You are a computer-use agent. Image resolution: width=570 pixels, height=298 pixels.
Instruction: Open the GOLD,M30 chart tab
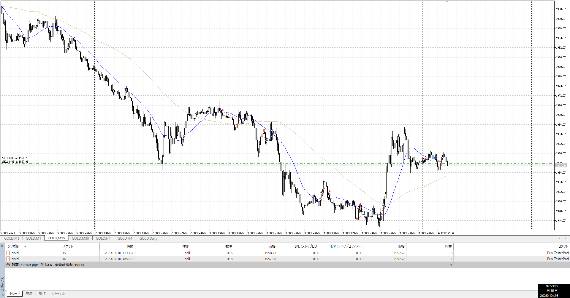pos(80,238)
